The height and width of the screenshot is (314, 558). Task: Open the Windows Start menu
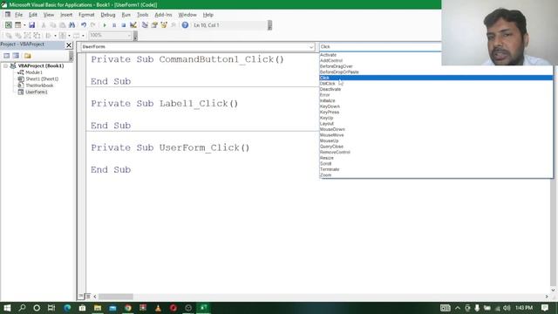coord(7,308)
